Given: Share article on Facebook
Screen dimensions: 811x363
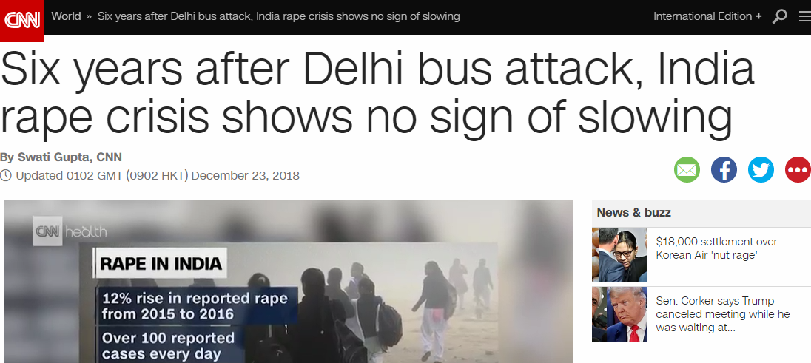Looking at the screenshot, I should point(724,169).
